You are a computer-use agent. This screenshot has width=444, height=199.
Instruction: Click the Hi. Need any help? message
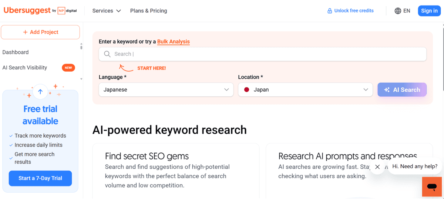click(415, 167)
